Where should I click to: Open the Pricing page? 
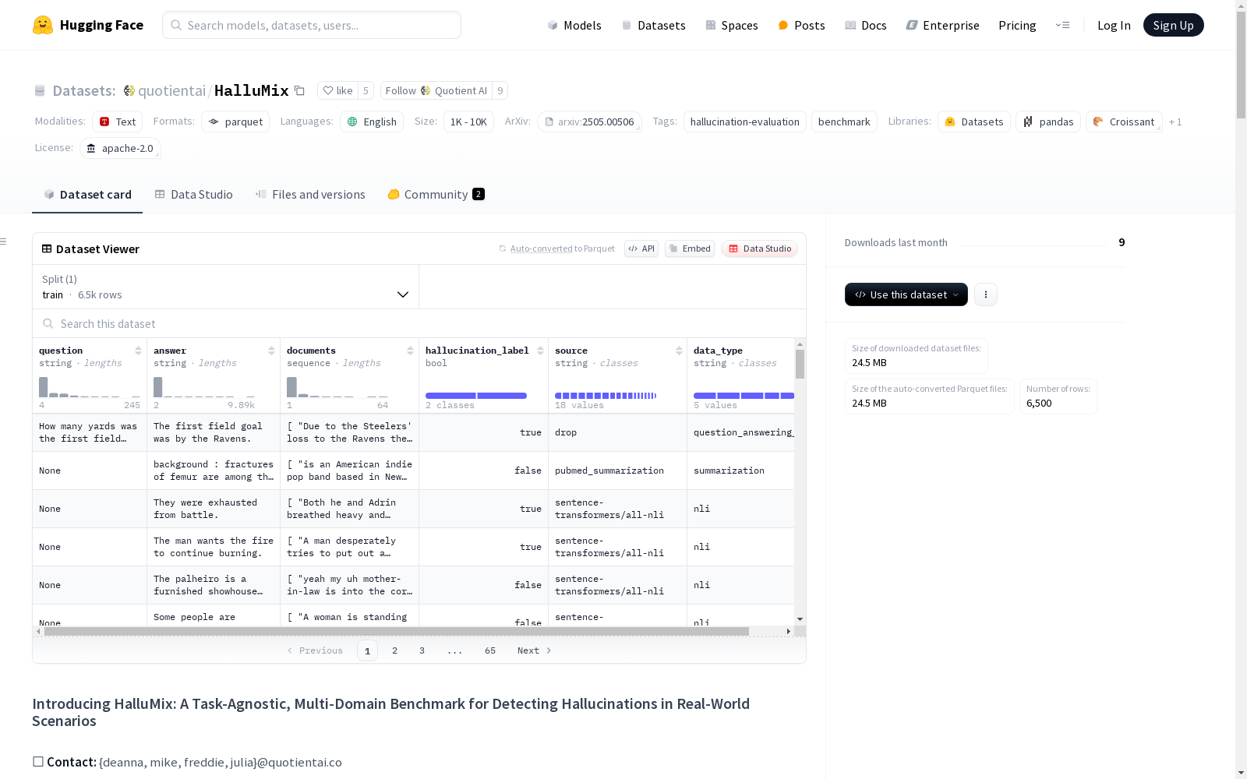pos(1017,25)
